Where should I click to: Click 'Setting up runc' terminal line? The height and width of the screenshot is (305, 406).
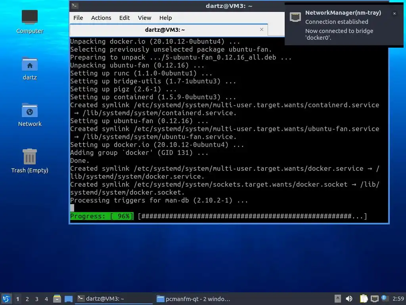coord(141,73)
